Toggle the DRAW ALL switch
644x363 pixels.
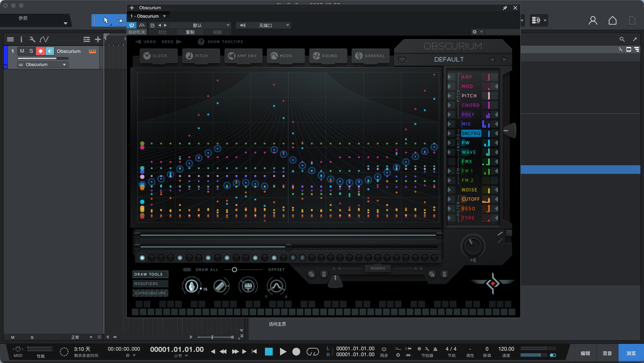pos(187,270)
